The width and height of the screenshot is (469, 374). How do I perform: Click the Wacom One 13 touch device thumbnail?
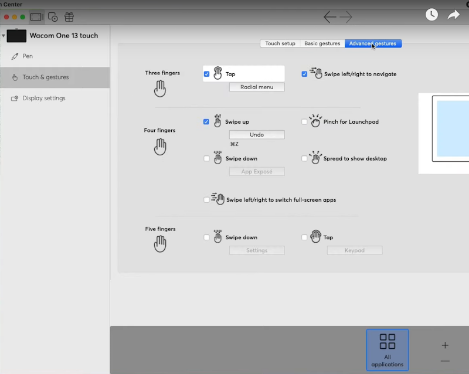click(16, 36)
